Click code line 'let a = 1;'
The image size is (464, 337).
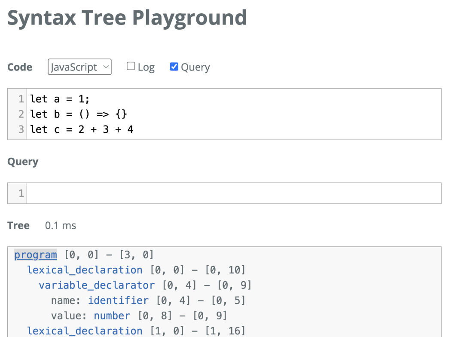60,99
